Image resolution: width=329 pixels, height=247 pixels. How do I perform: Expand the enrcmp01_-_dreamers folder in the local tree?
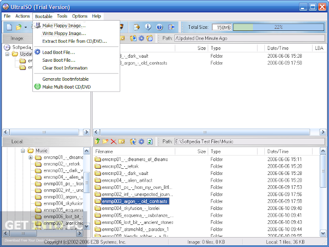[x=31, y=157]
